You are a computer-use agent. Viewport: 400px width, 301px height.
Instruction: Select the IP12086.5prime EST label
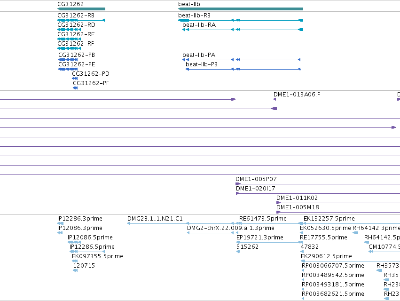(x=90, y=238)
